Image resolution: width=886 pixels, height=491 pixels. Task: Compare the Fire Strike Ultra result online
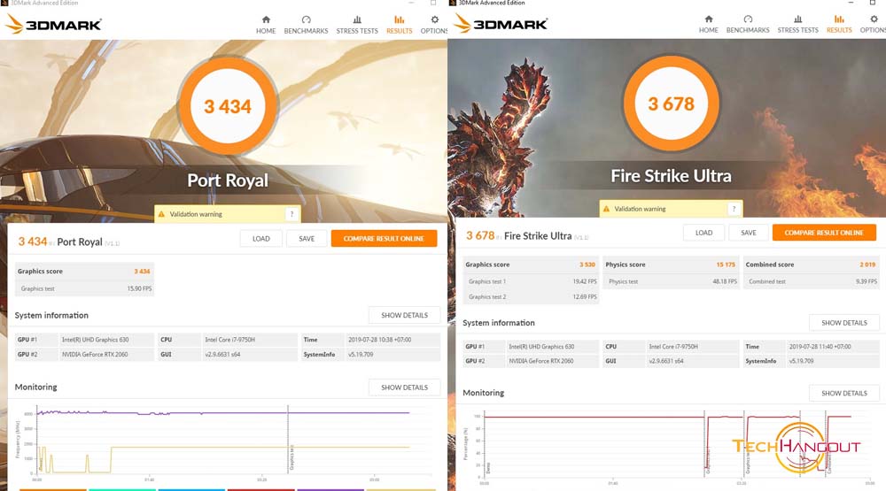point(824,233)
